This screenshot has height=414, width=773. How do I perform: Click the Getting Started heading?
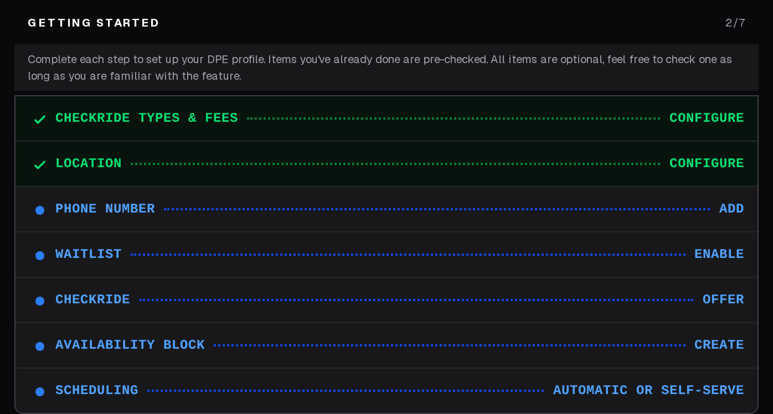tap(94, 23)
